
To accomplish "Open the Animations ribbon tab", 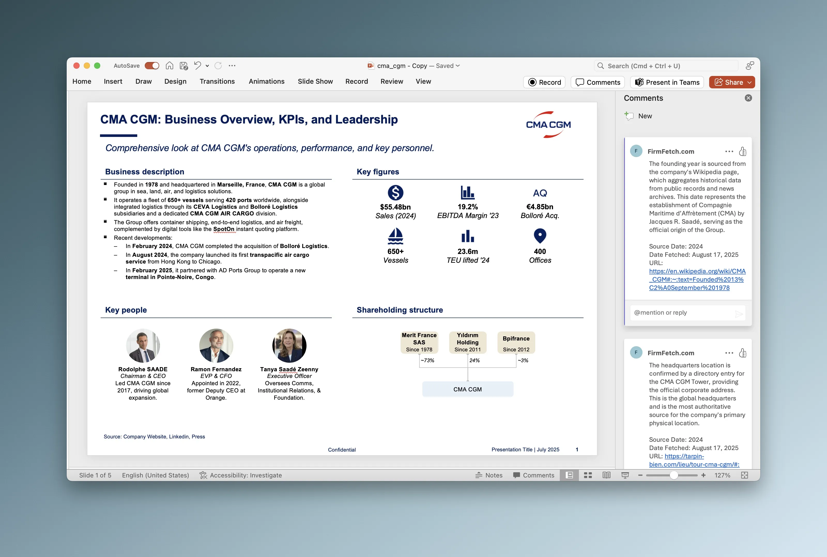I will pyautogui.click(x=266, y=81).
